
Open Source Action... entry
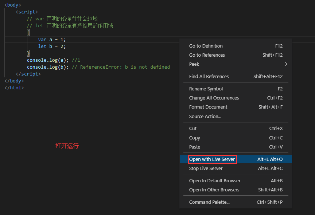point(236,116)
